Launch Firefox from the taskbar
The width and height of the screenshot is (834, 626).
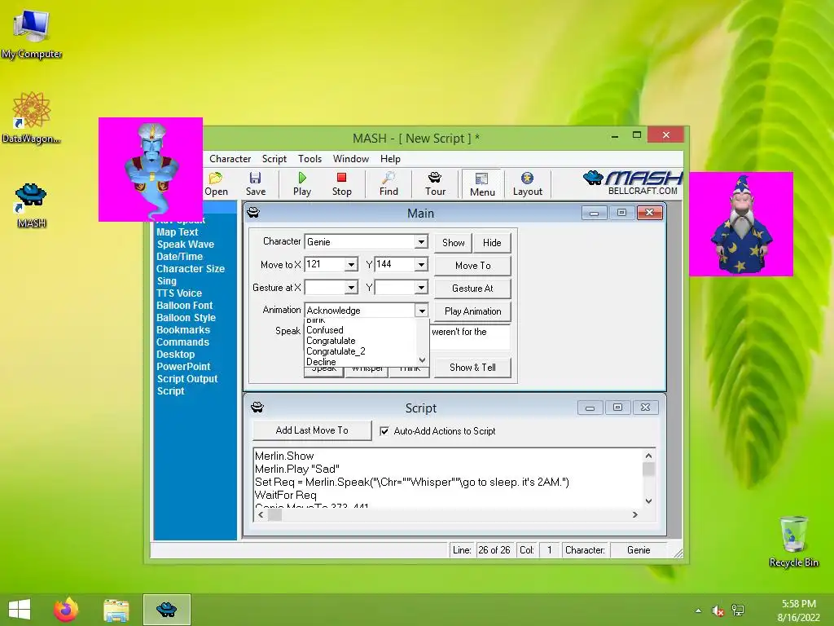tap(66, 610)
